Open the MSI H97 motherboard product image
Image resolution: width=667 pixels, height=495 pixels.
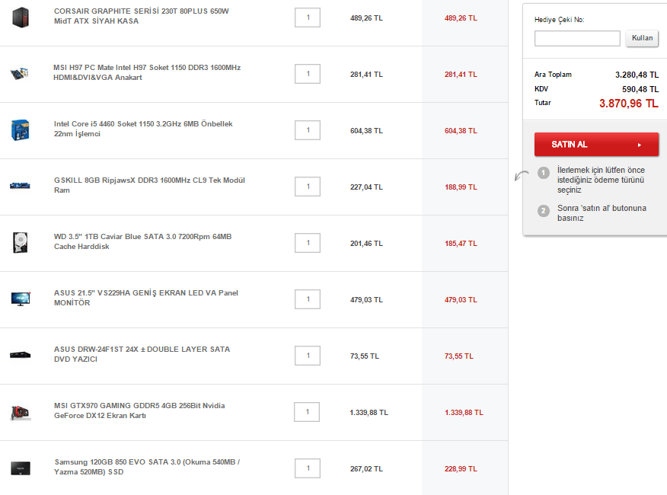coord(20,74)
